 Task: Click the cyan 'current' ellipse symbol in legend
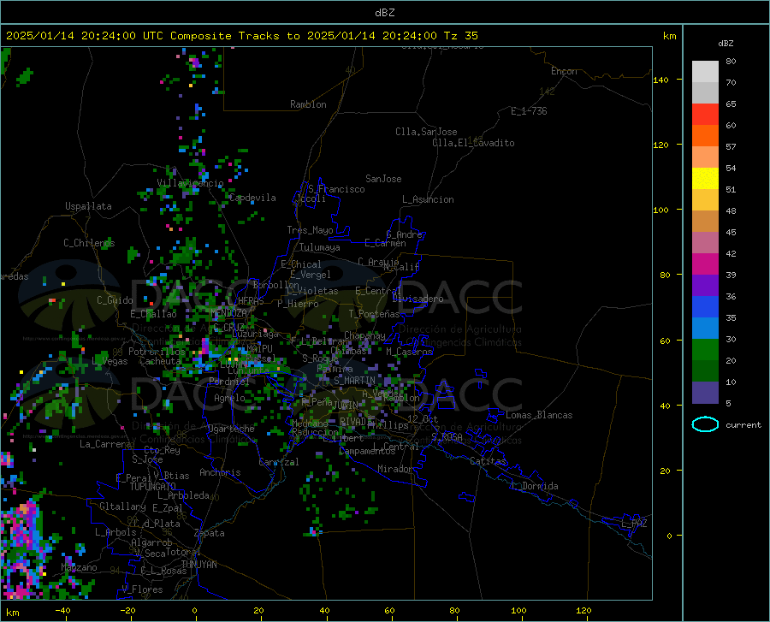pos(705,424)
